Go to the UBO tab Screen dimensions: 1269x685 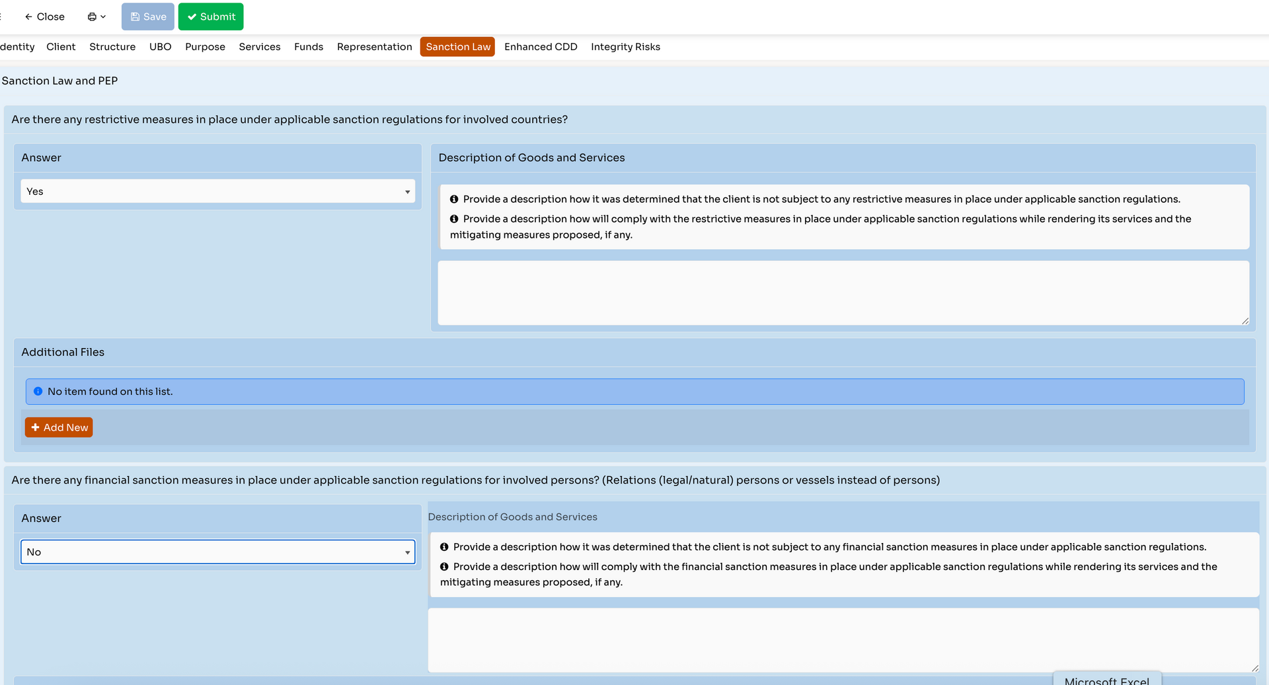pos(161,47)
